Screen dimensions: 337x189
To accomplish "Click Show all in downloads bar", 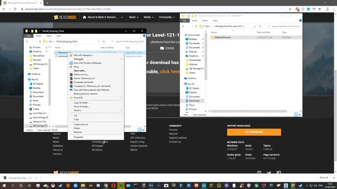I will [324, 177].
